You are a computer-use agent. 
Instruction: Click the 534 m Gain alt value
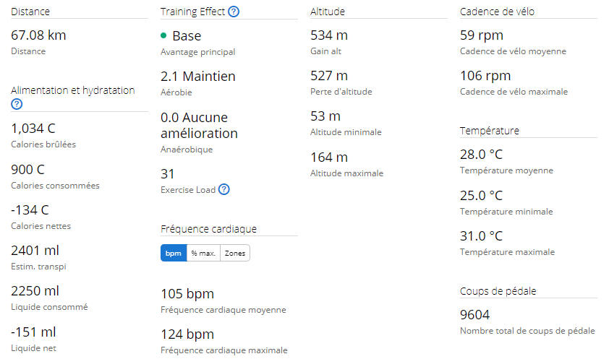329,35
